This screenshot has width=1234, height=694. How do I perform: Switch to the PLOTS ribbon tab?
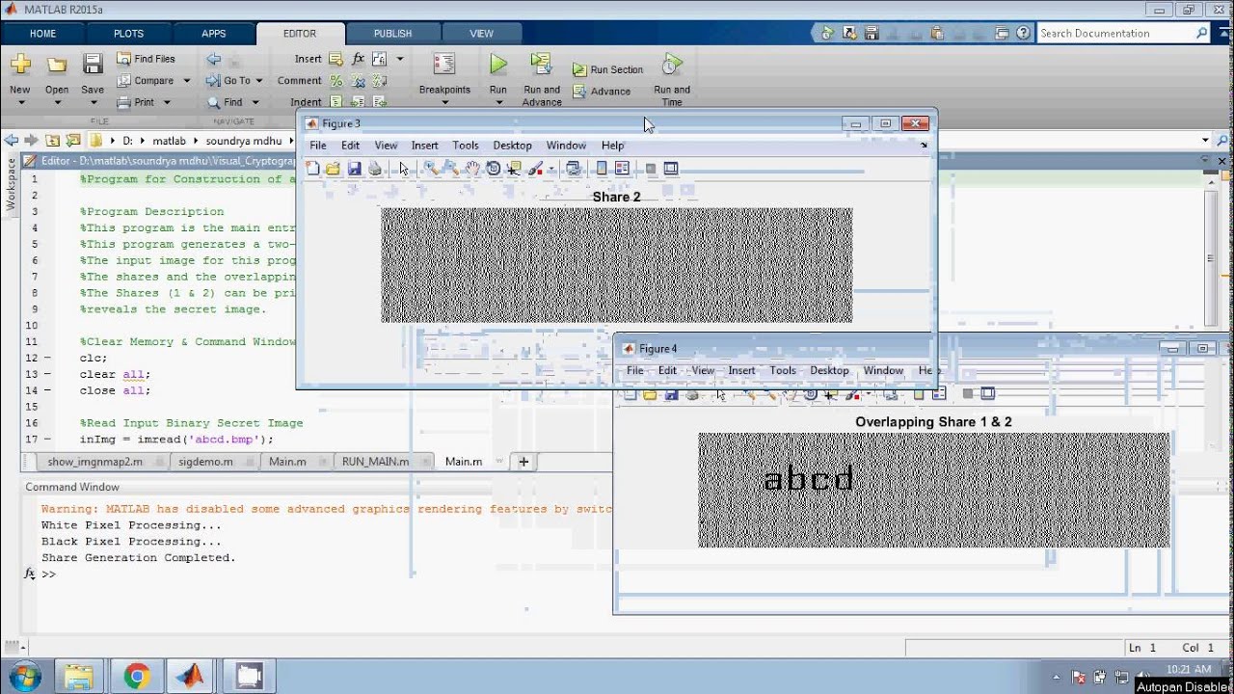(128, 34)
